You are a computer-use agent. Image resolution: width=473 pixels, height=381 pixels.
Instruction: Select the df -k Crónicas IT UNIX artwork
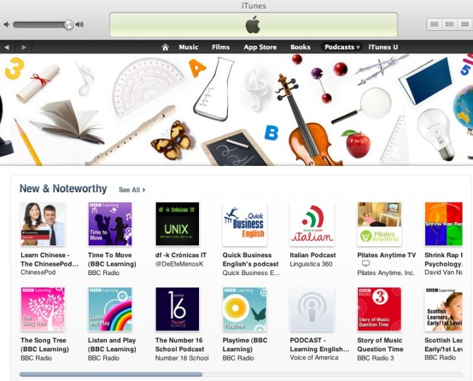point(177,224)
